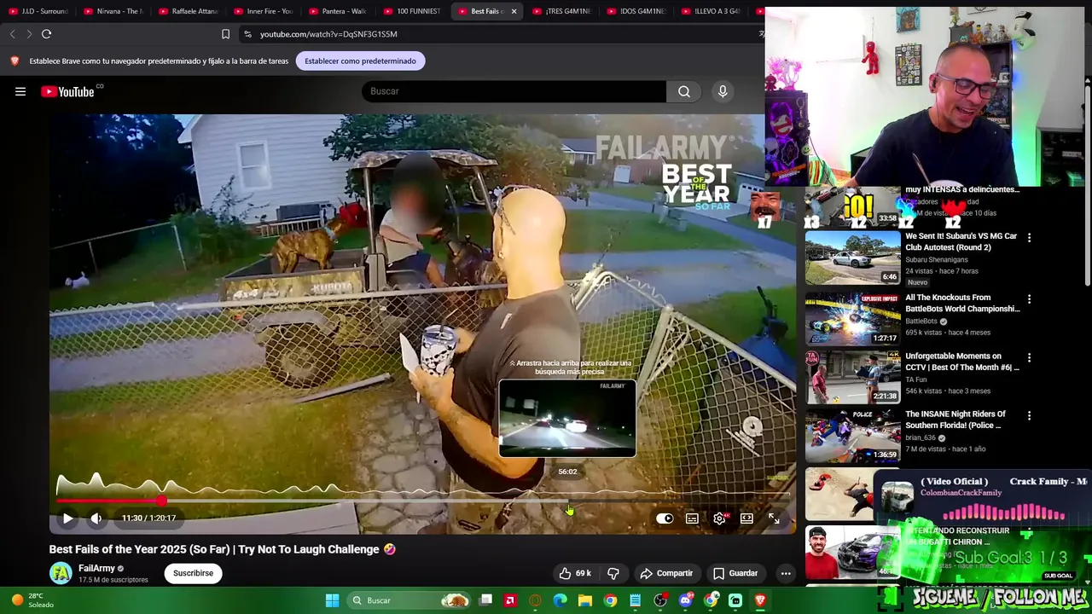
Task: Set Brave as default with Establecer como predeterminado
Action: tap(360, 61)
